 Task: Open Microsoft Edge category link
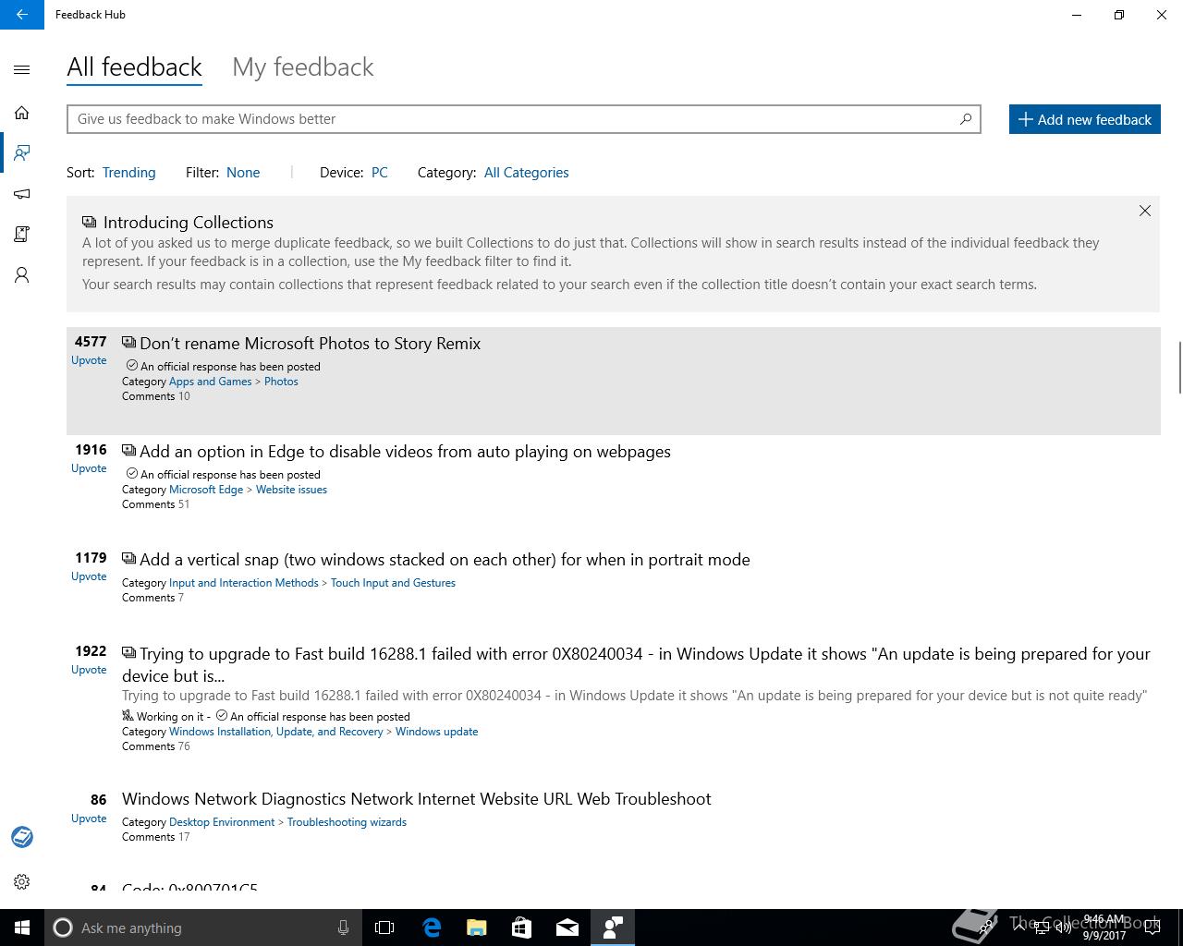206,490
